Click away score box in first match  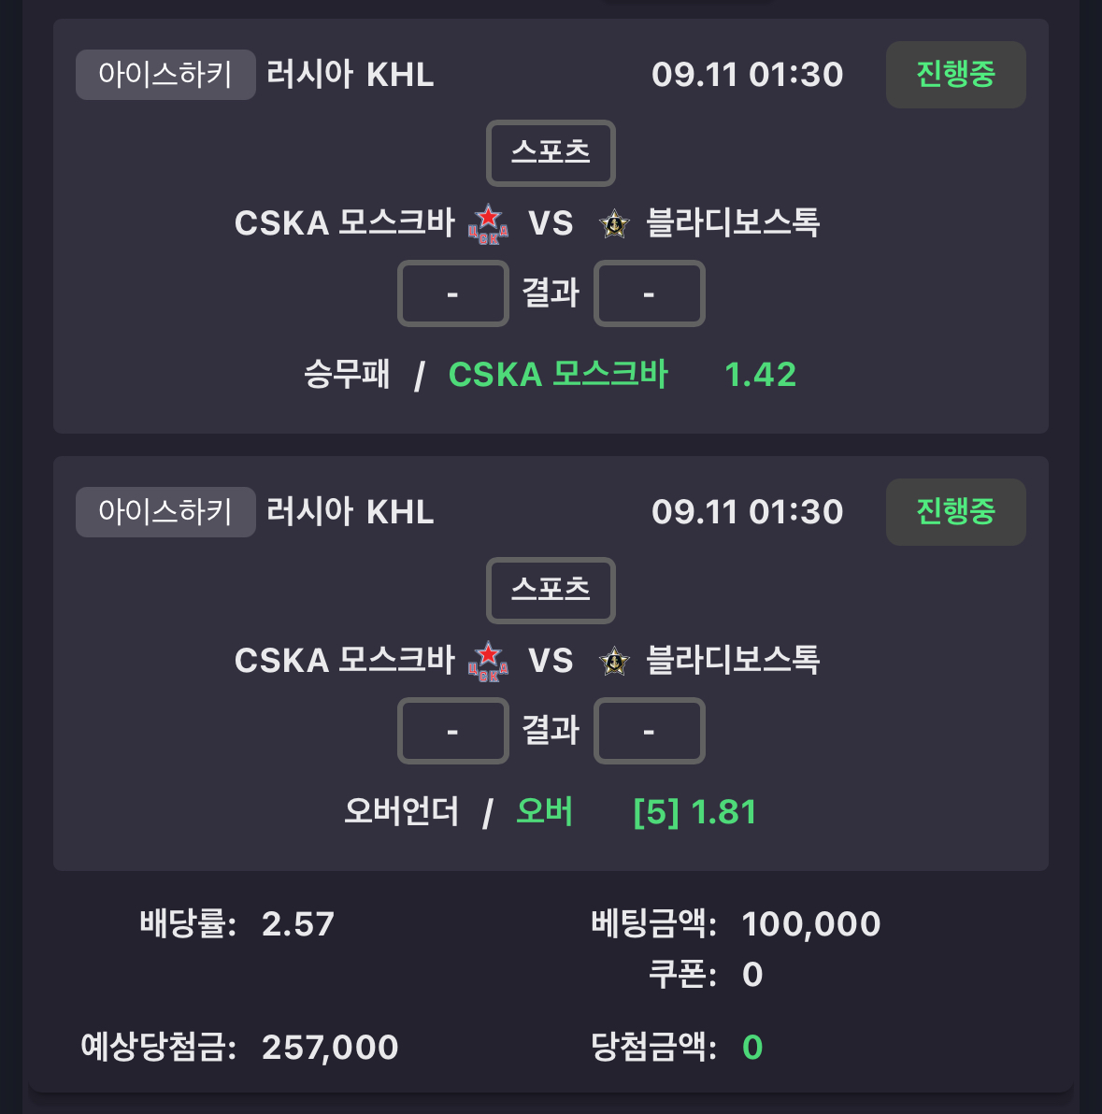[649, 293]
